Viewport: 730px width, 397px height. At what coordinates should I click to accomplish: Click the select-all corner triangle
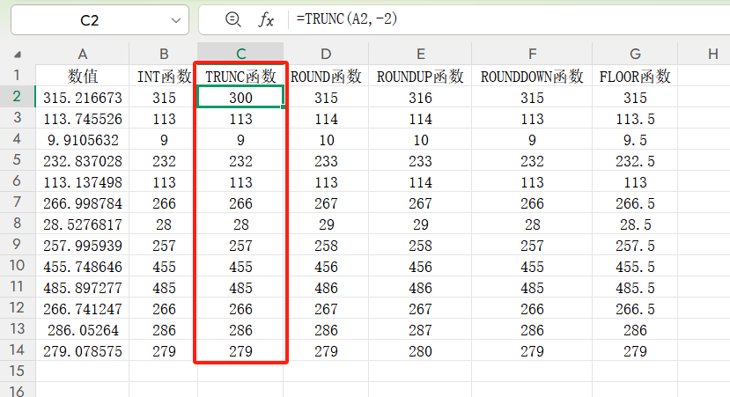point(18,55)
